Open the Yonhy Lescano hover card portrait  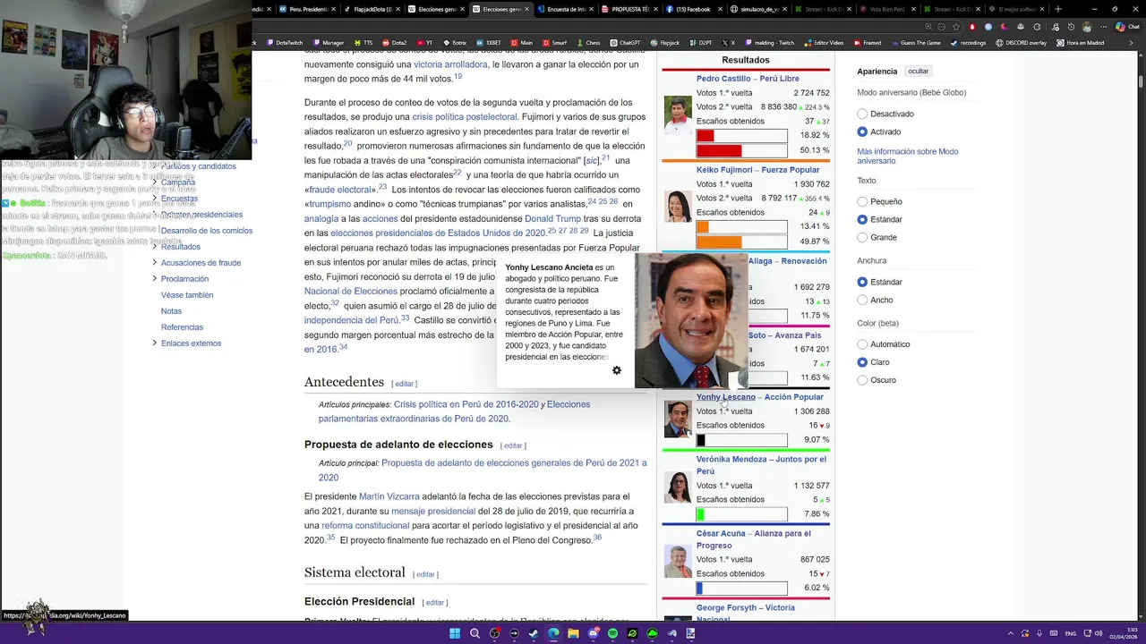690,320
